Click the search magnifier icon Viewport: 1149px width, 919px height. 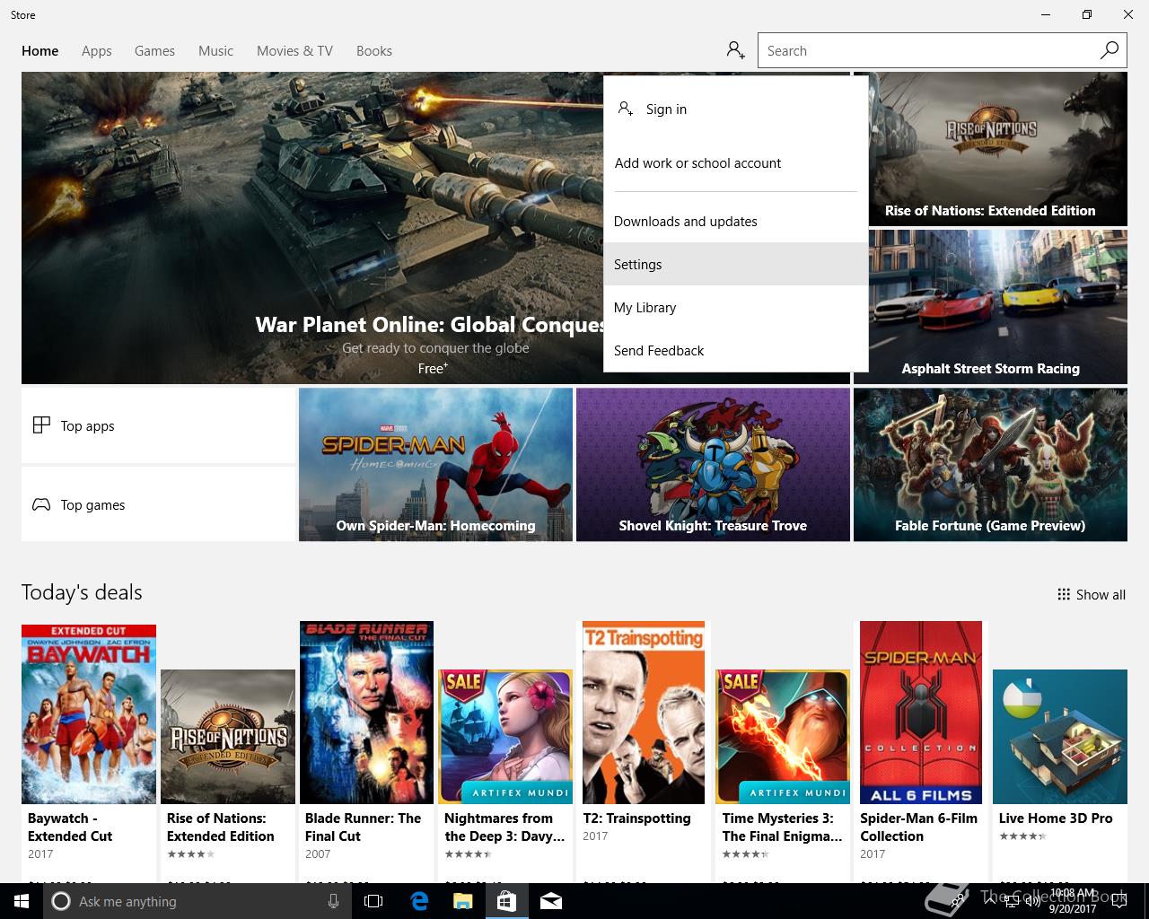pos(1110,50)
